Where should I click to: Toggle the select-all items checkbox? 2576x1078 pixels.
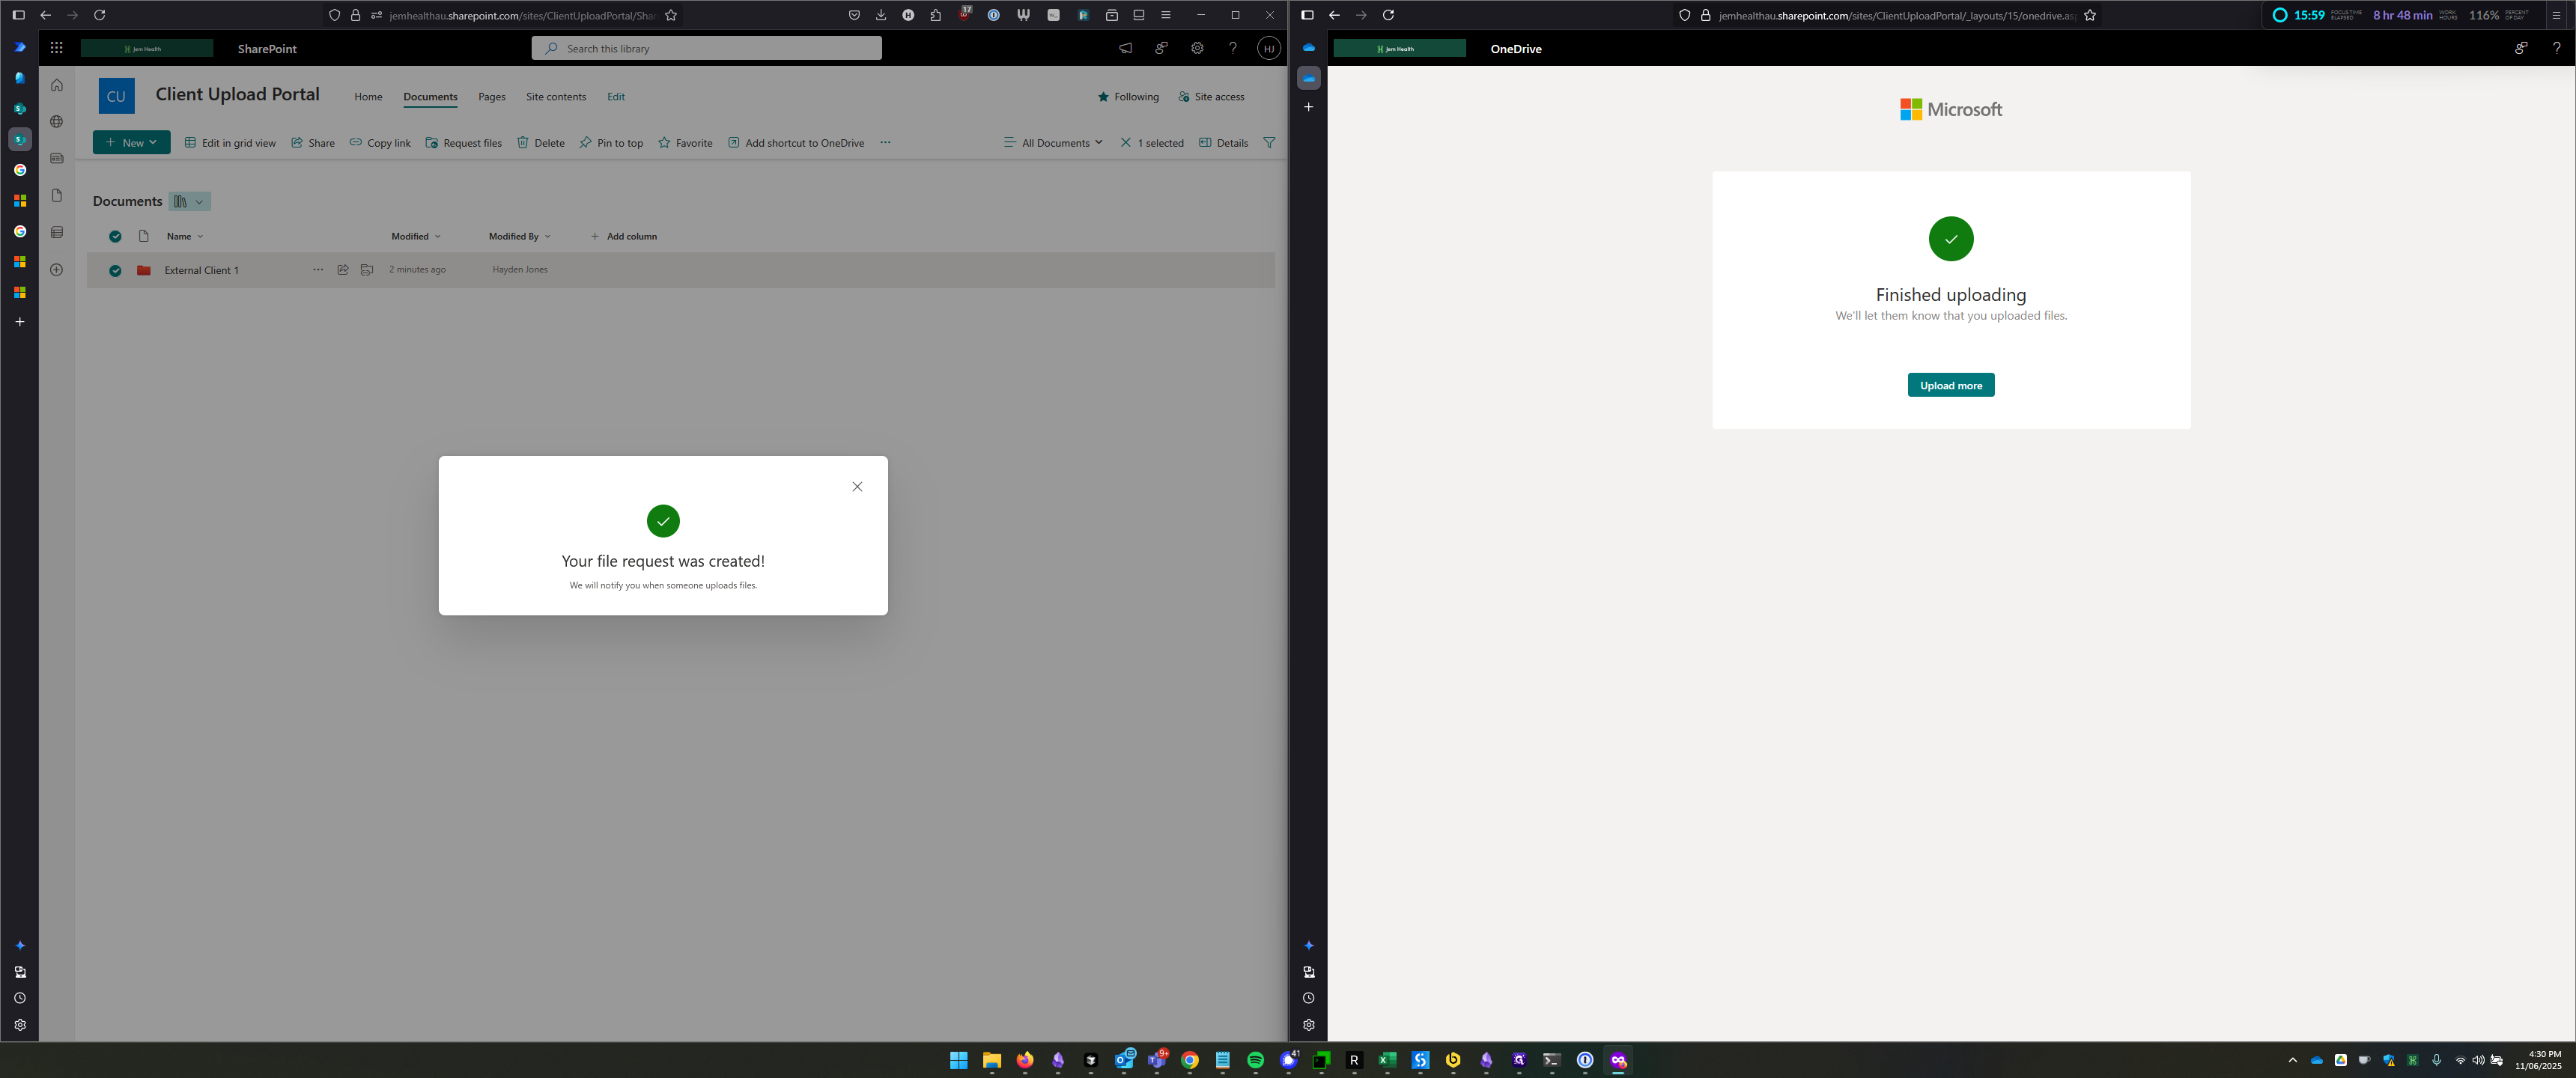click(115, 237)
